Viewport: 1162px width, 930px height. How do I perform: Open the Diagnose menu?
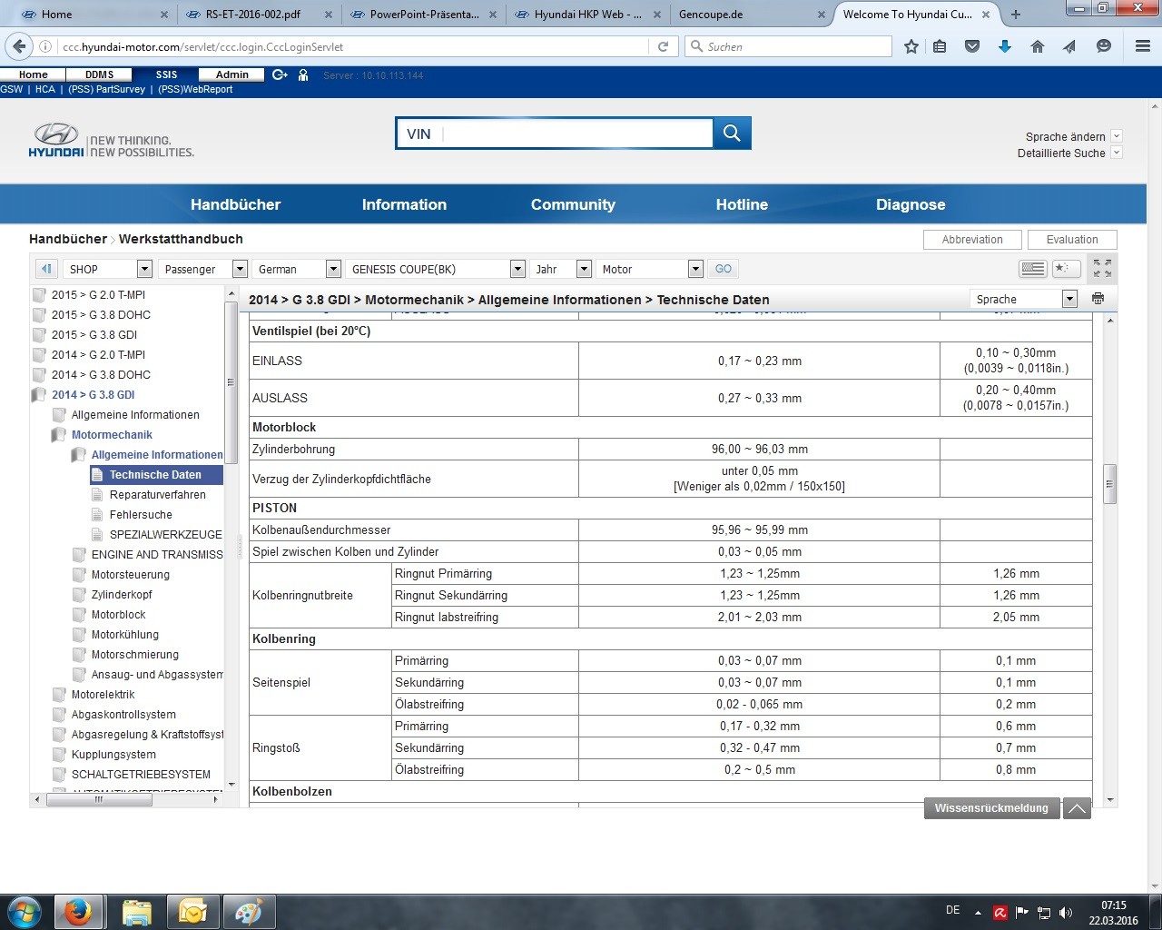tap(911, 204)
